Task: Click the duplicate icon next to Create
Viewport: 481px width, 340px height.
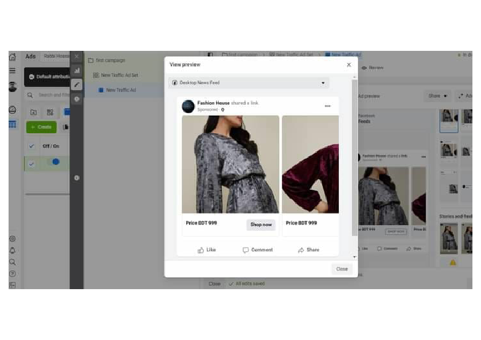Action: click(x=65, y=127)
